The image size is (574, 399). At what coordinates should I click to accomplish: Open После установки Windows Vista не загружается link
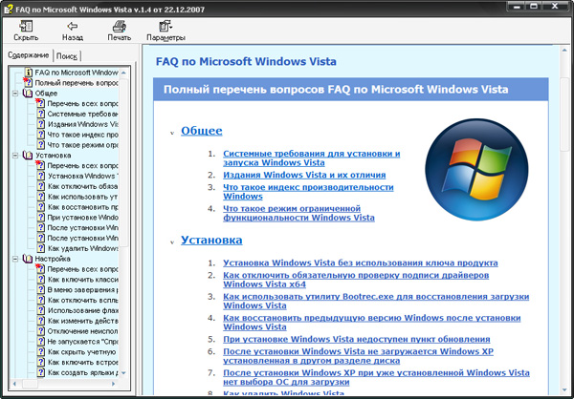pos(358,356)
